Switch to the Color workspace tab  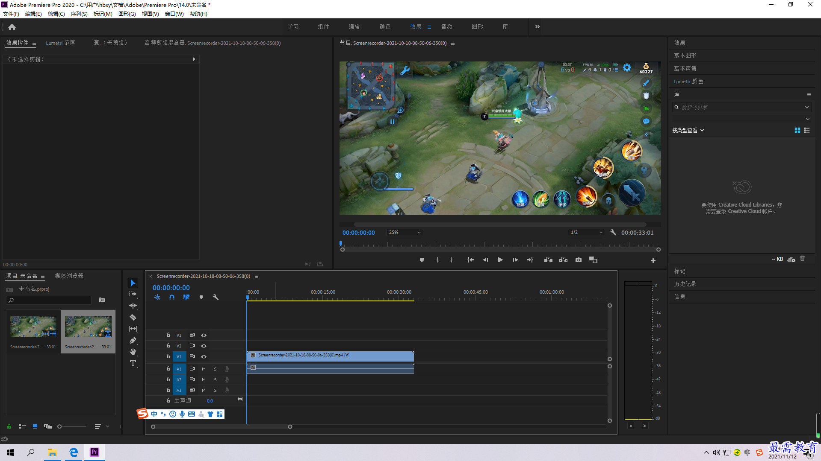pos(385,27)
